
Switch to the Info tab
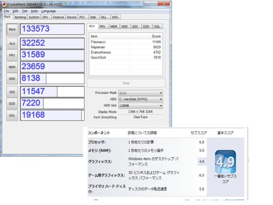pos(115,17)
